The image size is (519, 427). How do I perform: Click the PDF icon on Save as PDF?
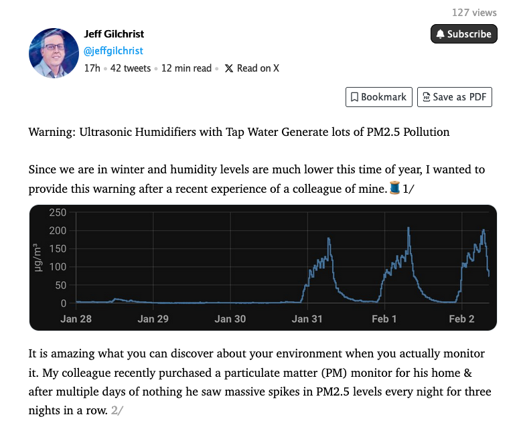click(426, 97)
